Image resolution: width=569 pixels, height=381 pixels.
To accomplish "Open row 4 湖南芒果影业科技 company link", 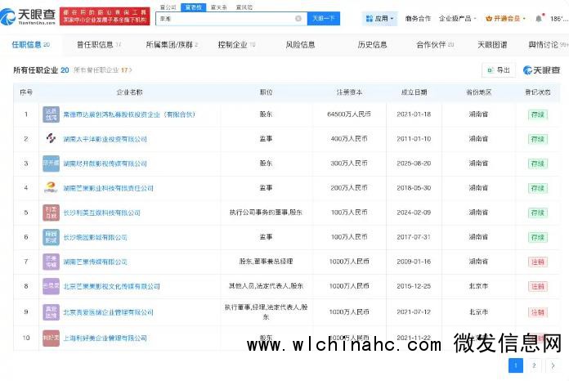I will 108,188.
